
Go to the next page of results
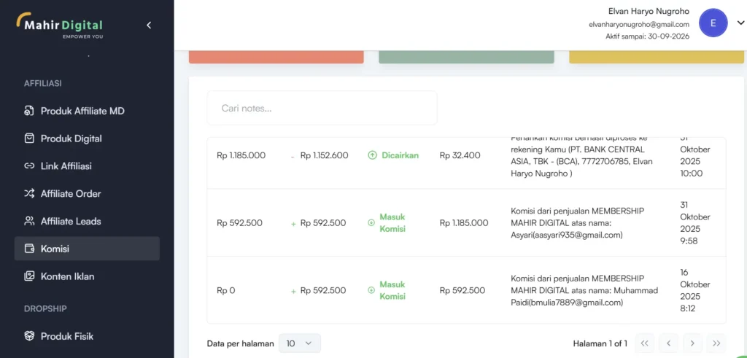692,343
